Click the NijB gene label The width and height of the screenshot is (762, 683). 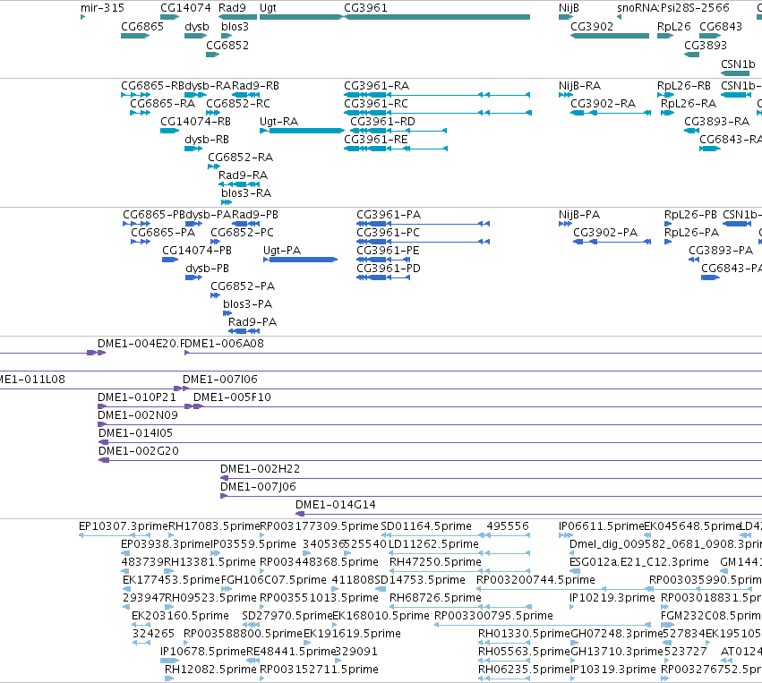coord(569,8)
